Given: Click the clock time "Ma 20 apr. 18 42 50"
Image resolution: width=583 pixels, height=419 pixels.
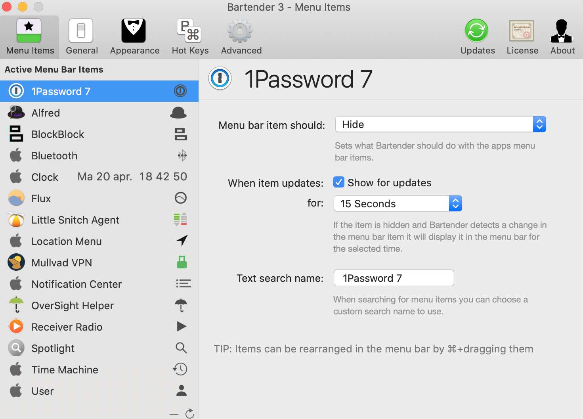Looking at the screenshot, I should [132, 177].
